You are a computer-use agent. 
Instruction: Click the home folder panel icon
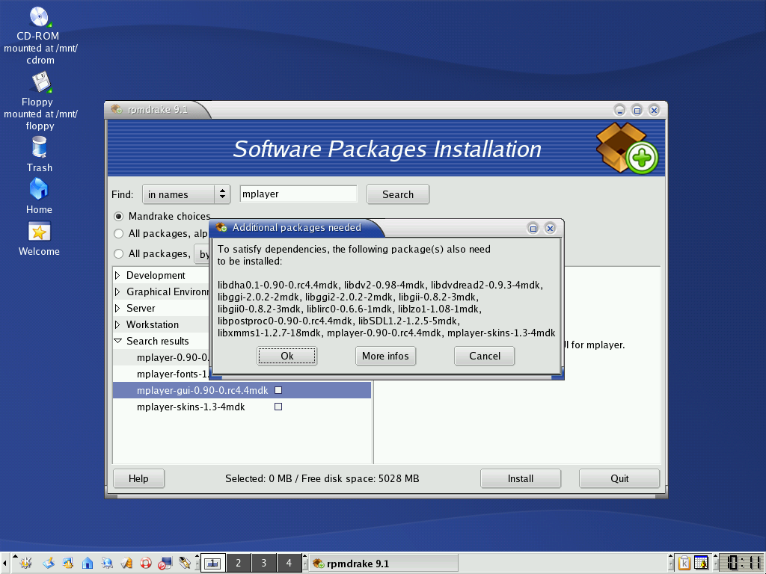tap(88, 564)
